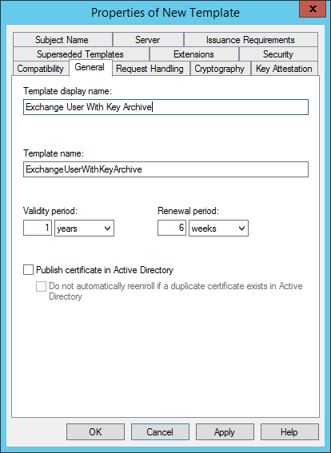
Task: Confirm with the OK button
Action: 95,432
